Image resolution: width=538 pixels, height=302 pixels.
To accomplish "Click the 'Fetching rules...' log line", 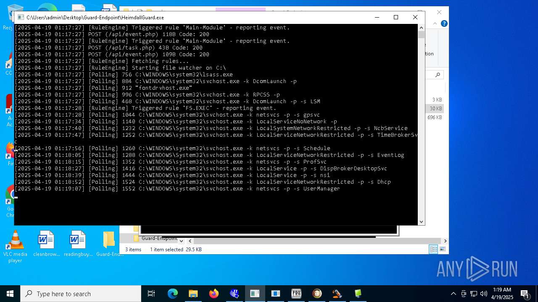I will click(x=102, y=61).
